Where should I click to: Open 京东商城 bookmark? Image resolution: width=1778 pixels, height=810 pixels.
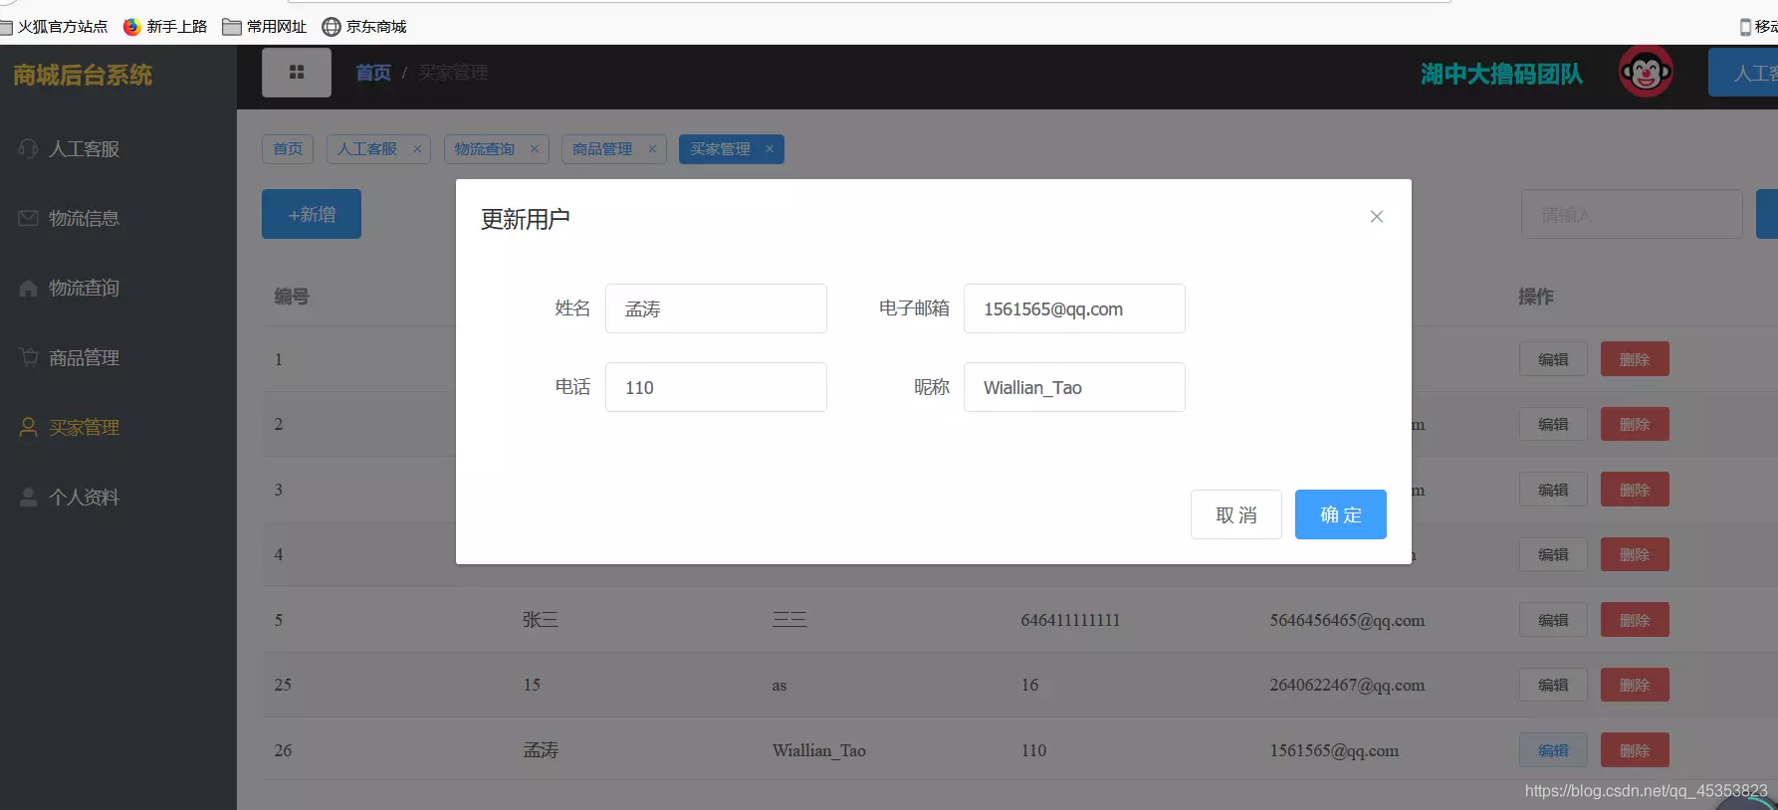(x=364, y=27)
